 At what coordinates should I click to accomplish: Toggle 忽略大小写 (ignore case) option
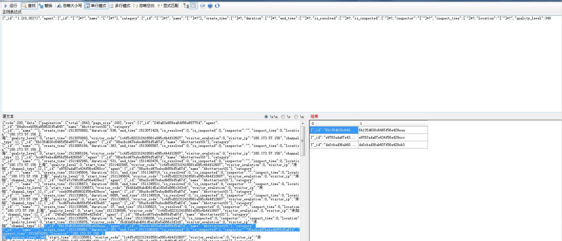pyautogui.click(x=70, y=6)
